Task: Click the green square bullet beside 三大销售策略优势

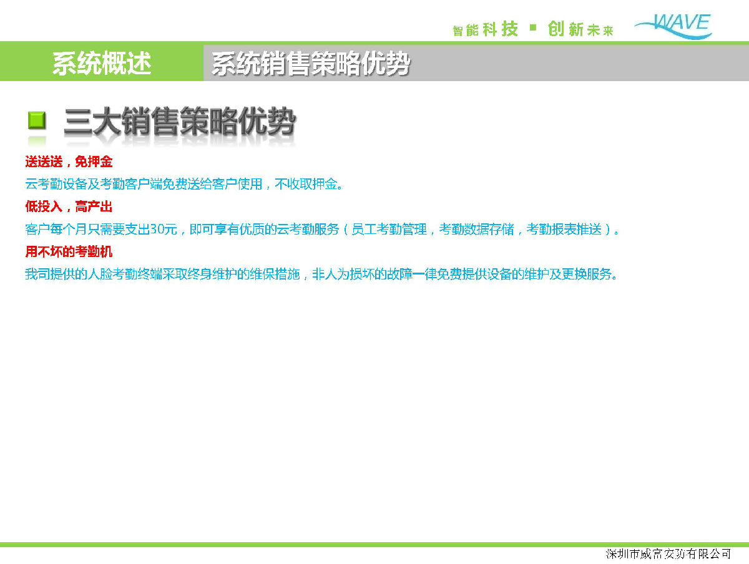Action: point(37,120)
